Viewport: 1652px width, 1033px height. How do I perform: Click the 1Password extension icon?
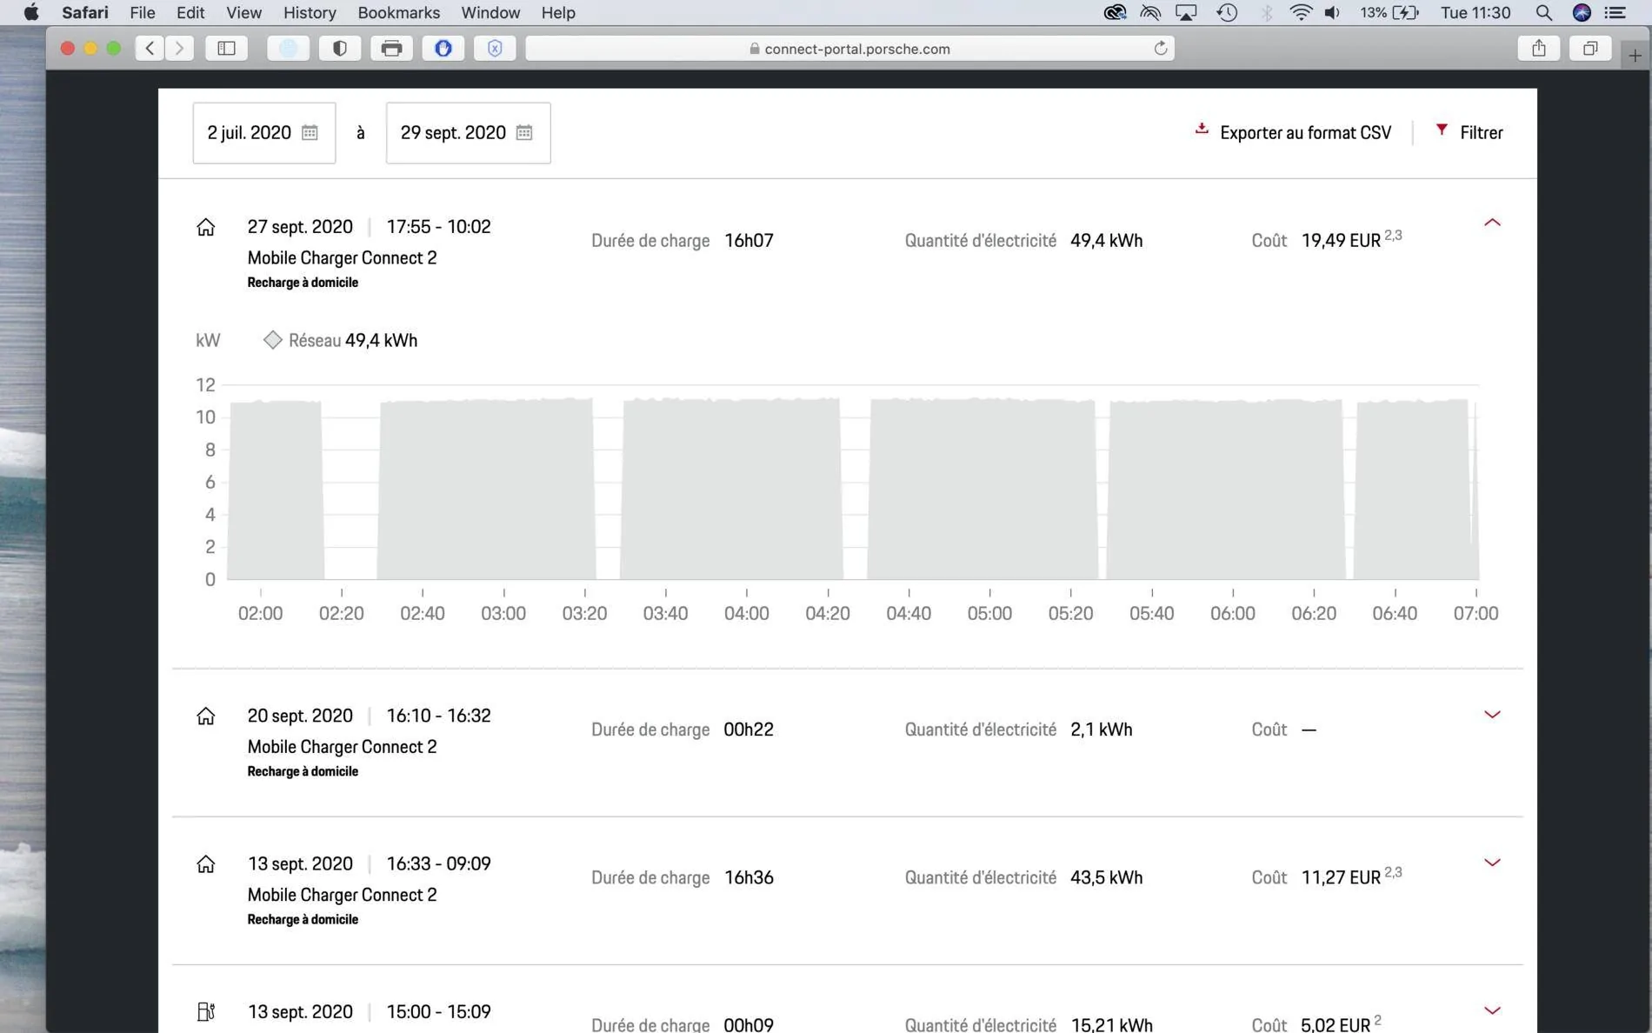(443, 49)
